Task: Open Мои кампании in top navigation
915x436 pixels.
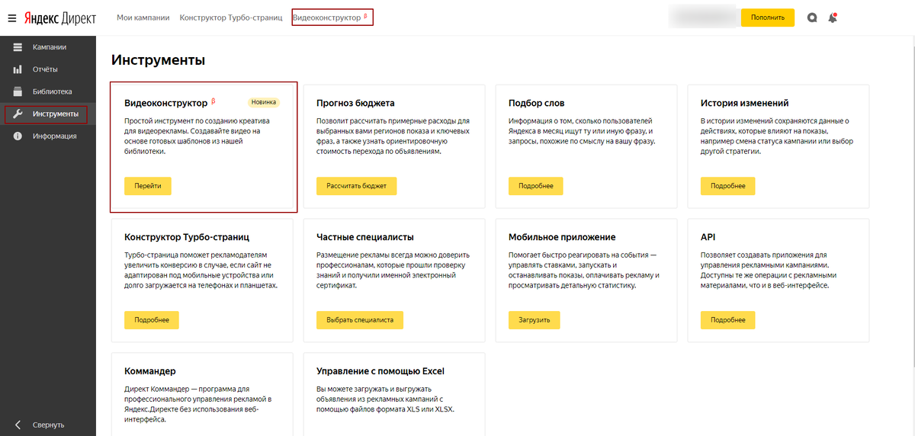Action: 143,18
